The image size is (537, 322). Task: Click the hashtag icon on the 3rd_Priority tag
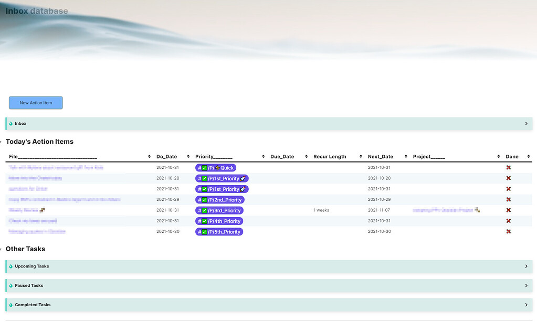pyautogui.click(x=200, y=210)
